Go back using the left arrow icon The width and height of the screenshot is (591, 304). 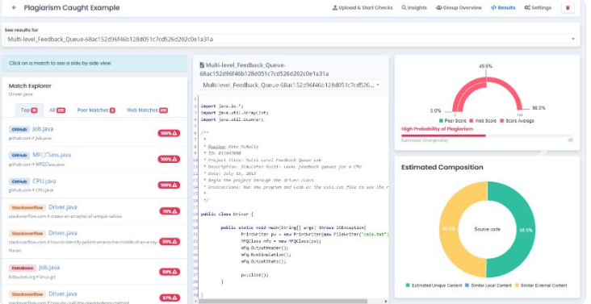click(14, 7)
